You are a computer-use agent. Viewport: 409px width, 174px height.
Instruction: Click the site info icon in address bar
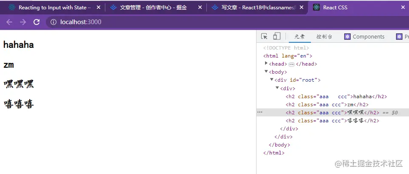pos(54,22)
